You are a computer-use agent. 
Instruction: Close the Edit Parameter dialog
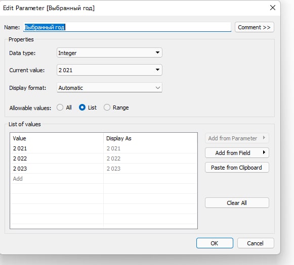[x=272, y=8]
